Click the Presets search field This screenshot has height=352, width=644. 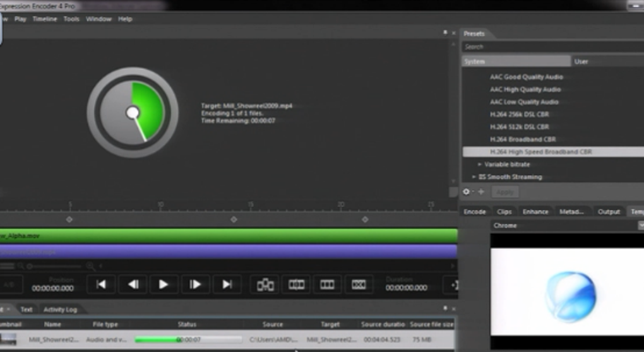pyautogui.click(x=553, y=47)
